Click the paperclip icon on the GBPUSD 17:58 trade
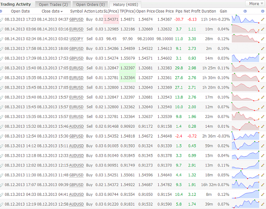Image resolution: width=266 pixels, height=209 pixels. [x=2, y=49]
